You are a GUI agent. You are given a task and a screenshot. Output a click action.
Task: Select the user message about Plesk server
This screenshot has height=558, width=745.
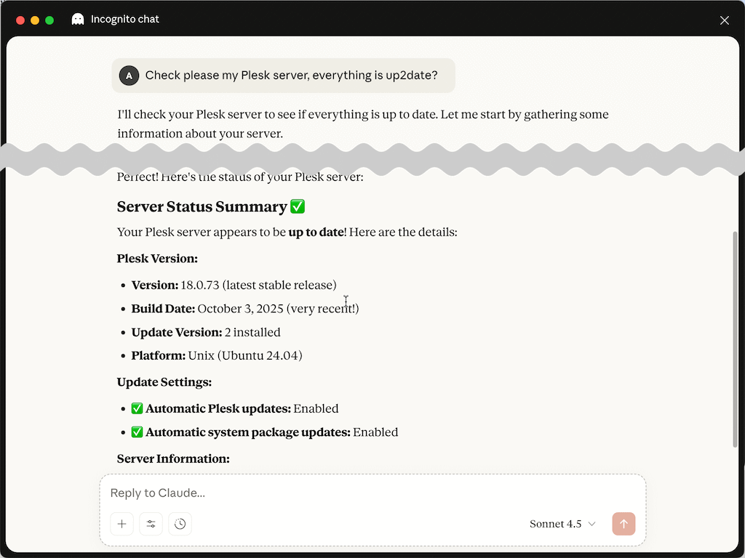291,76
